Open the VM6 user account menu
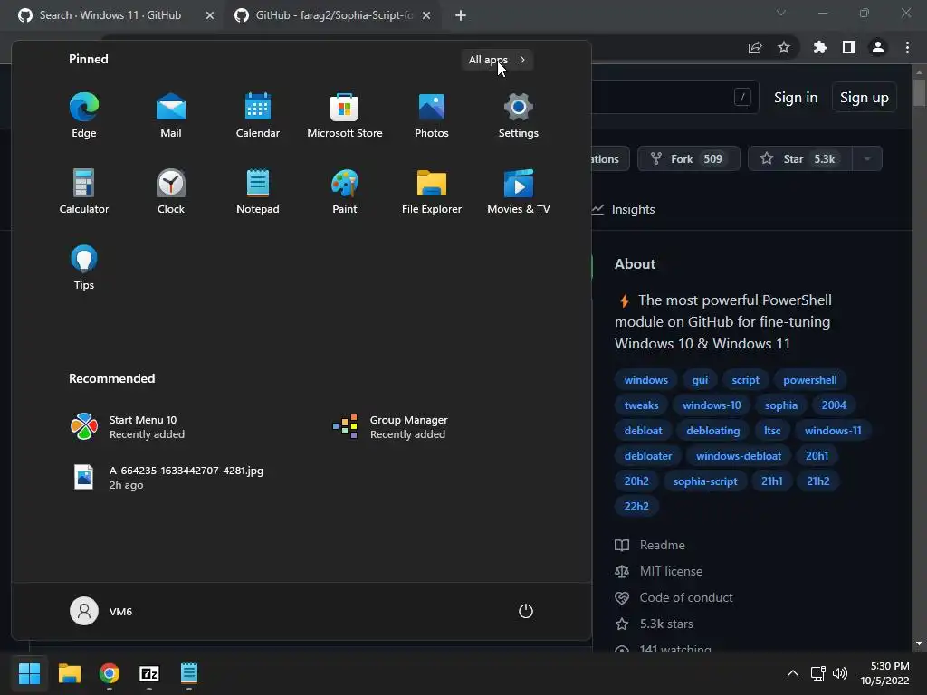Image resolution: width=927 pixels, height=695 pixels. (x=101, y=611)
